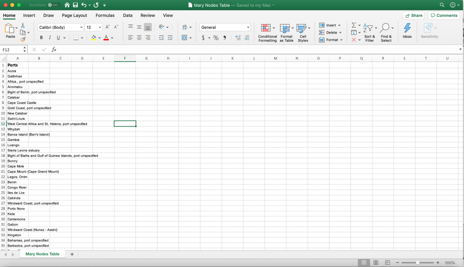Adjust the zoom slider in status bar
The width and height of the screenshot is (464, 267).
click(x=418, y=263)
